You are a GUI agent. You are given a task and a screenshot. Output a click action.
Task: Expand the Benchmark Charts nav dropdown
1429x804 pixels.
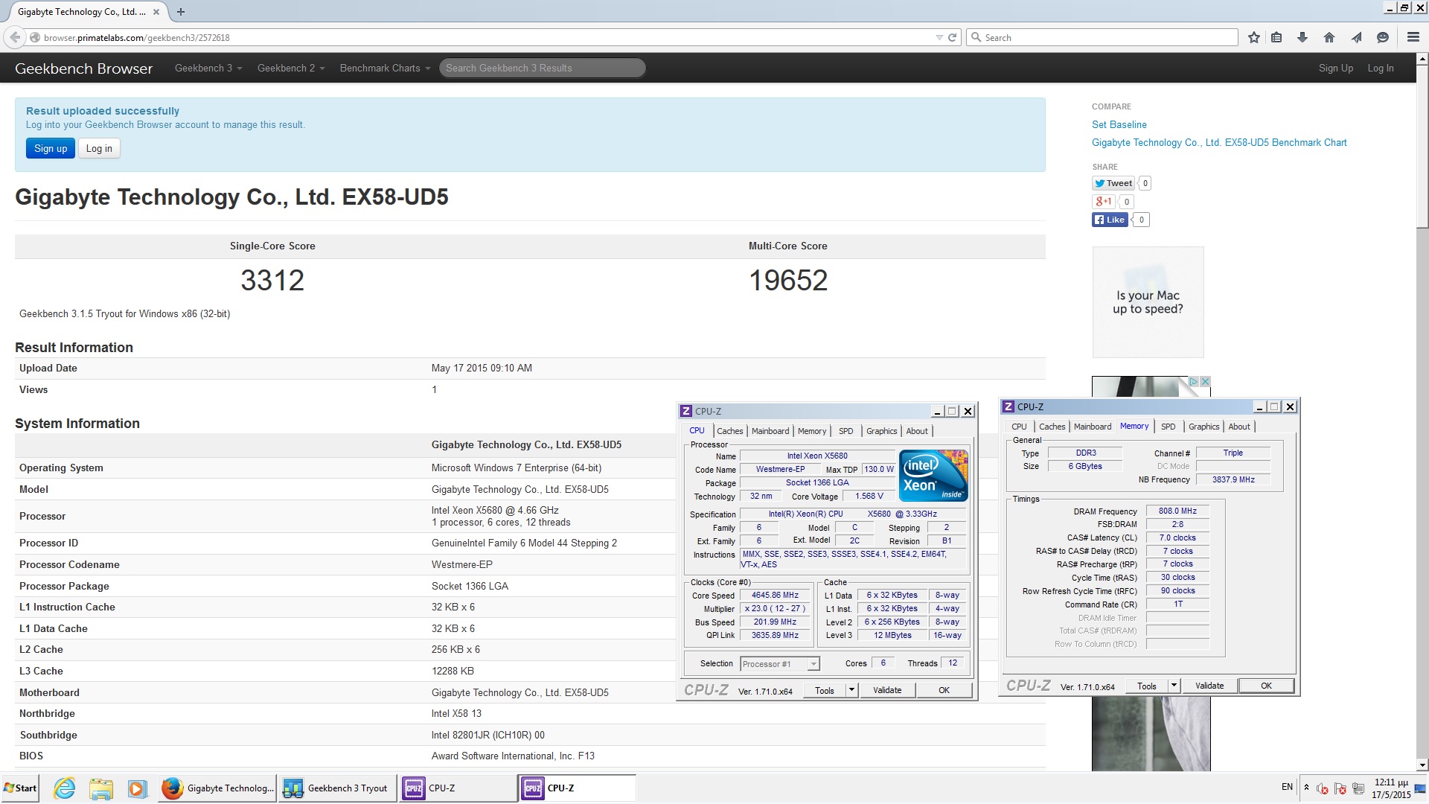click(x=385, y=68)
